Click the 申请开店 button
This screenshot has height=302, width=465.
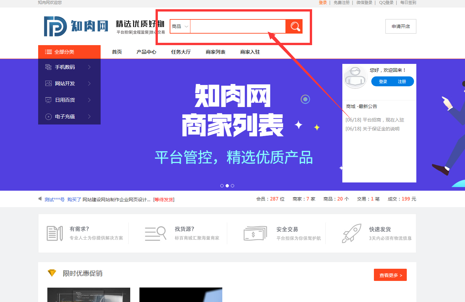pyautogui.click(x=401, y=26)
